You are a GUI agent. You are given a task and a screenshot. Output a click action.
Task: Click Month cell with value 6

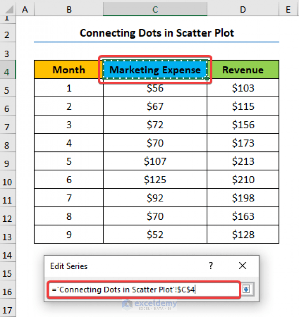pos(69,180)
